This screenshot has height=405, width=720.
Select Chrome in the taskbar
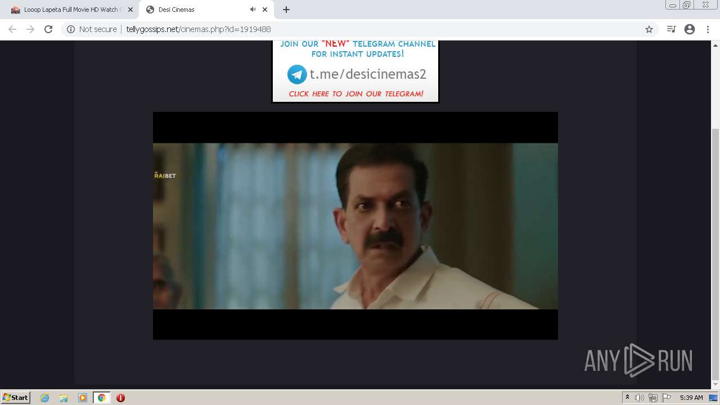[102, 398]
